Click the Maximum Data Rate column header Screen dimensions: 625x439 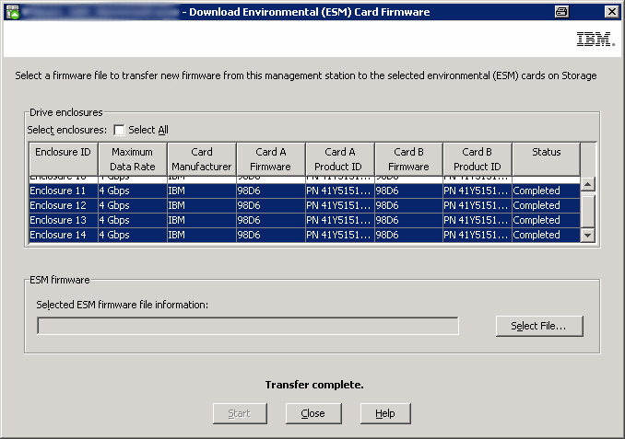click(132, 158)
